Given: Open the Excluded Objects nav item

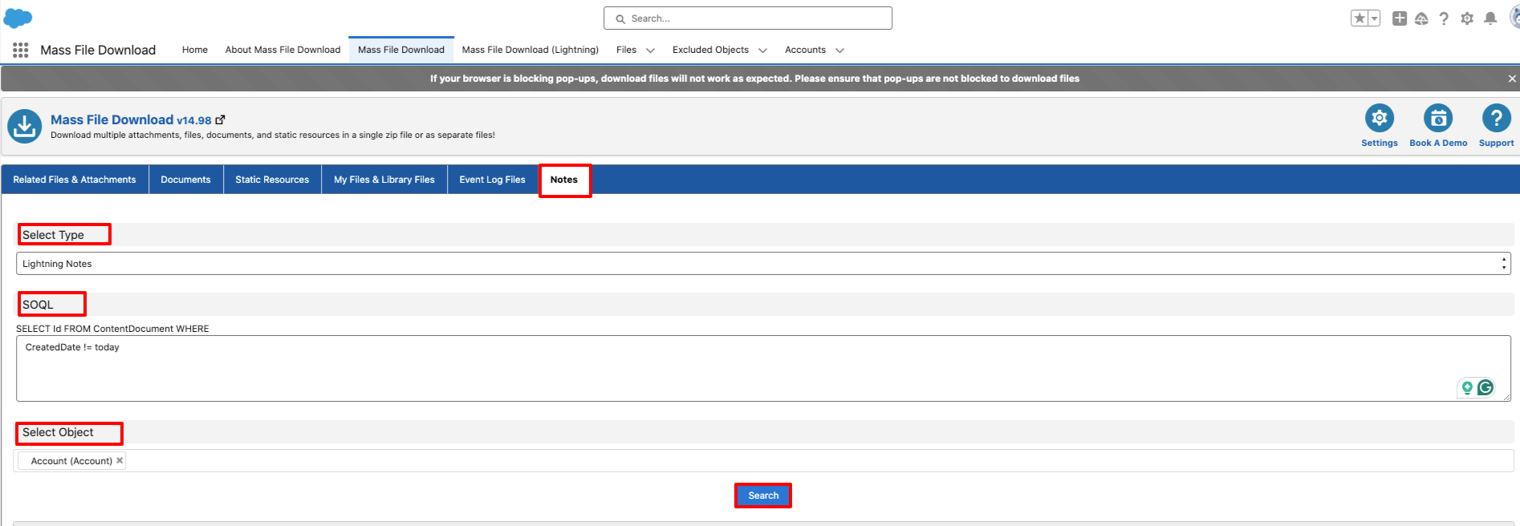Looking at the screenshot, I should tap(710, 50).
